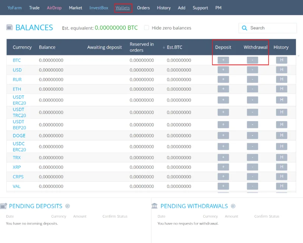Viewport: 303px width, 243px height.
Task: Toggle Hide zero balances checkbox
Action: [x=147, y=28]
